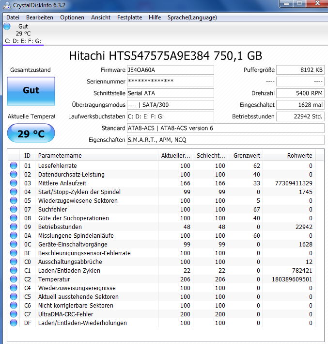Click the status orb for Suchfehler row
Image resolution: width=328 pixels, height=344 pixels.
pos(13,210)
